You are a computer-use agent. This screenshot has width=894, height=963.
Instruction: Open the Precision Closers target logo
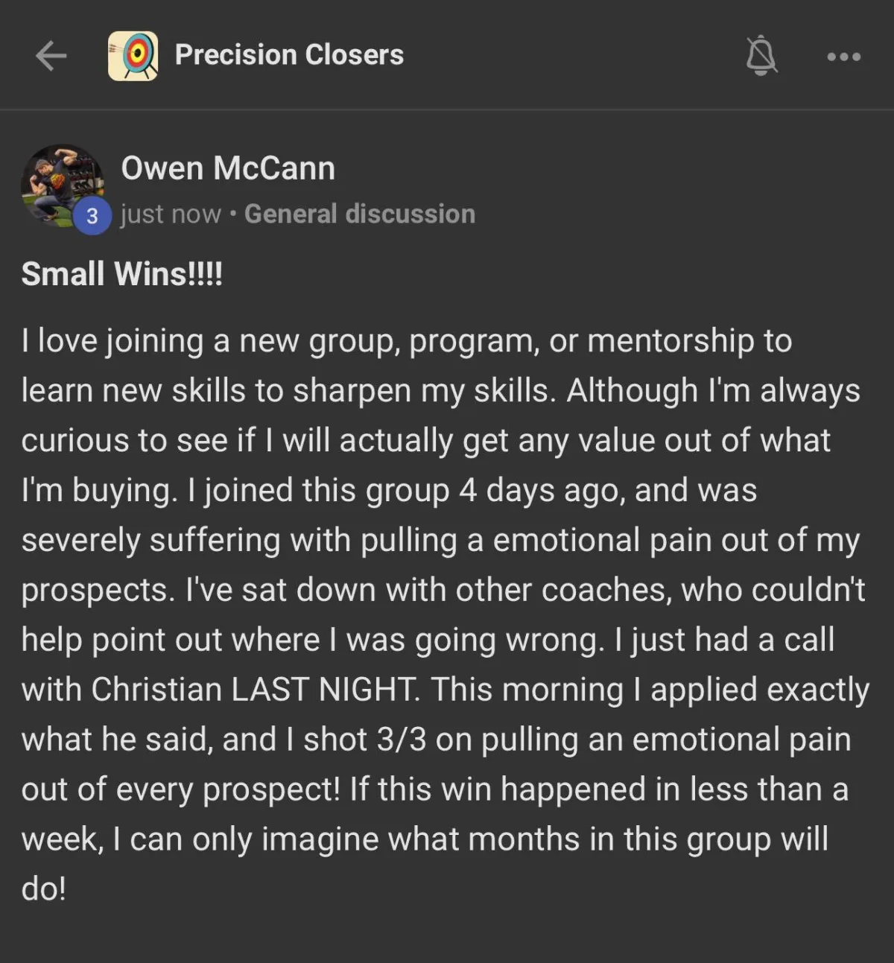pos(133,56)
